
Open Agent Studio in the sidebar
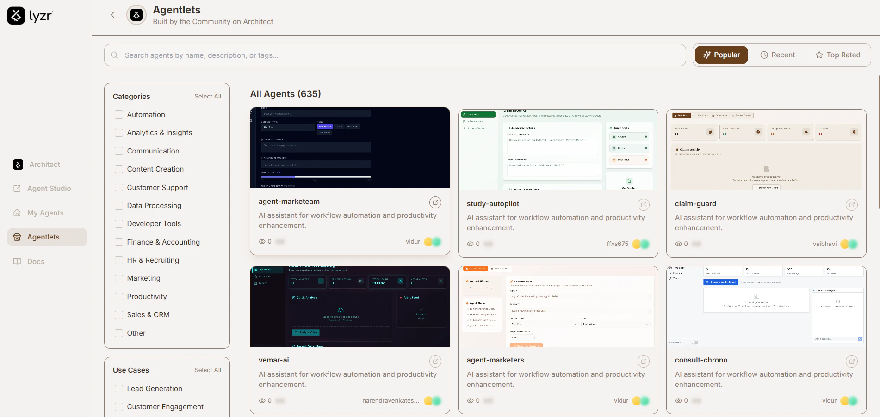pyautogui.click(x=49, y=188)
